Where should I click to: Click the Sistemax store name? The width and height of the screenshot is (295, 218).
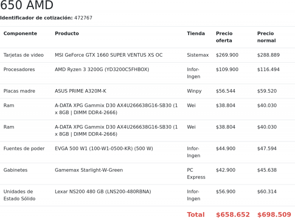(x=198, y=55)
